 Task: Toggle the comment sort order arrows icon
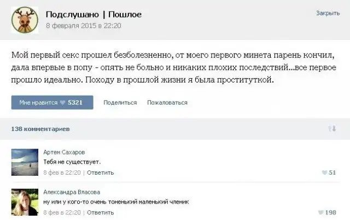point(331,129)
